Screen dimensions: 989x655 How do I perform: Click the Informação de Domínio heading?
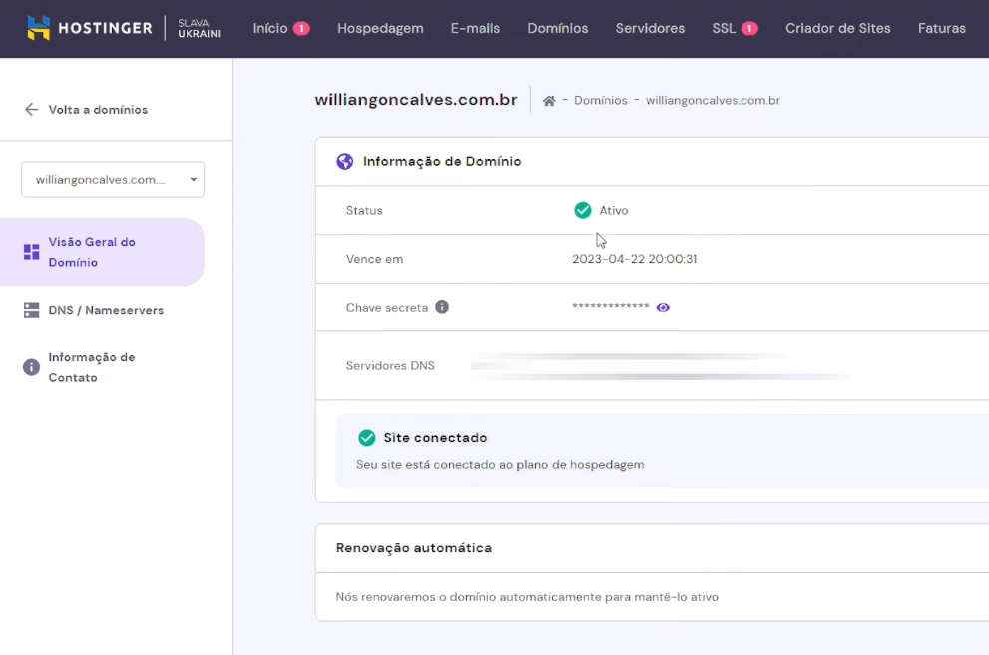coord(442,161)
